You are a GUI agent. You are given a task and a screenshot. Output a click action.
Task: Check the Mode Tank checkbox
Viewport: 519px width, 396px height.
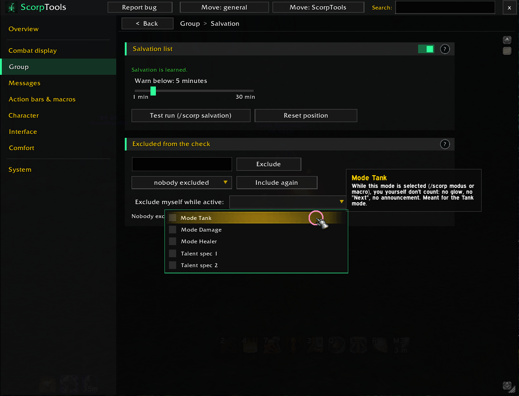(173, 218)
